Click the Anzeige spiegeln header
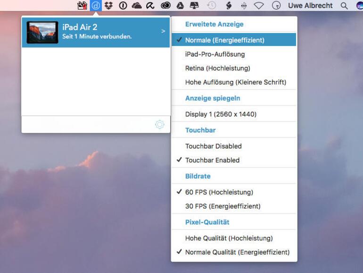The height and width of the screenshot is (273, 363). (213, 98)
